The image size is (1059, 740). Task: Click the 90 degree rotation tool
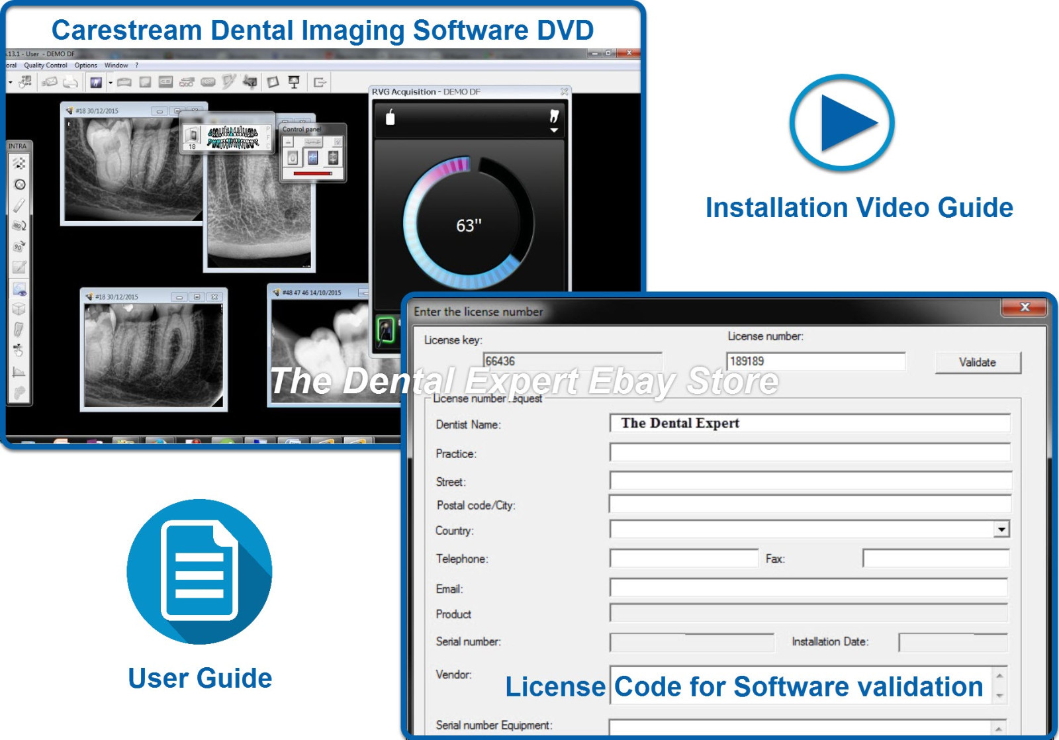19,247
